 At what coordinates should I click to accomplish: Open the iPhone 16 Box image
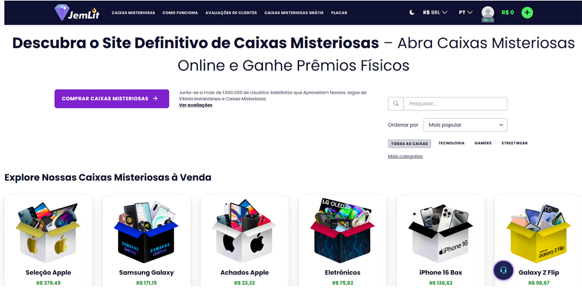coord(440,233)
